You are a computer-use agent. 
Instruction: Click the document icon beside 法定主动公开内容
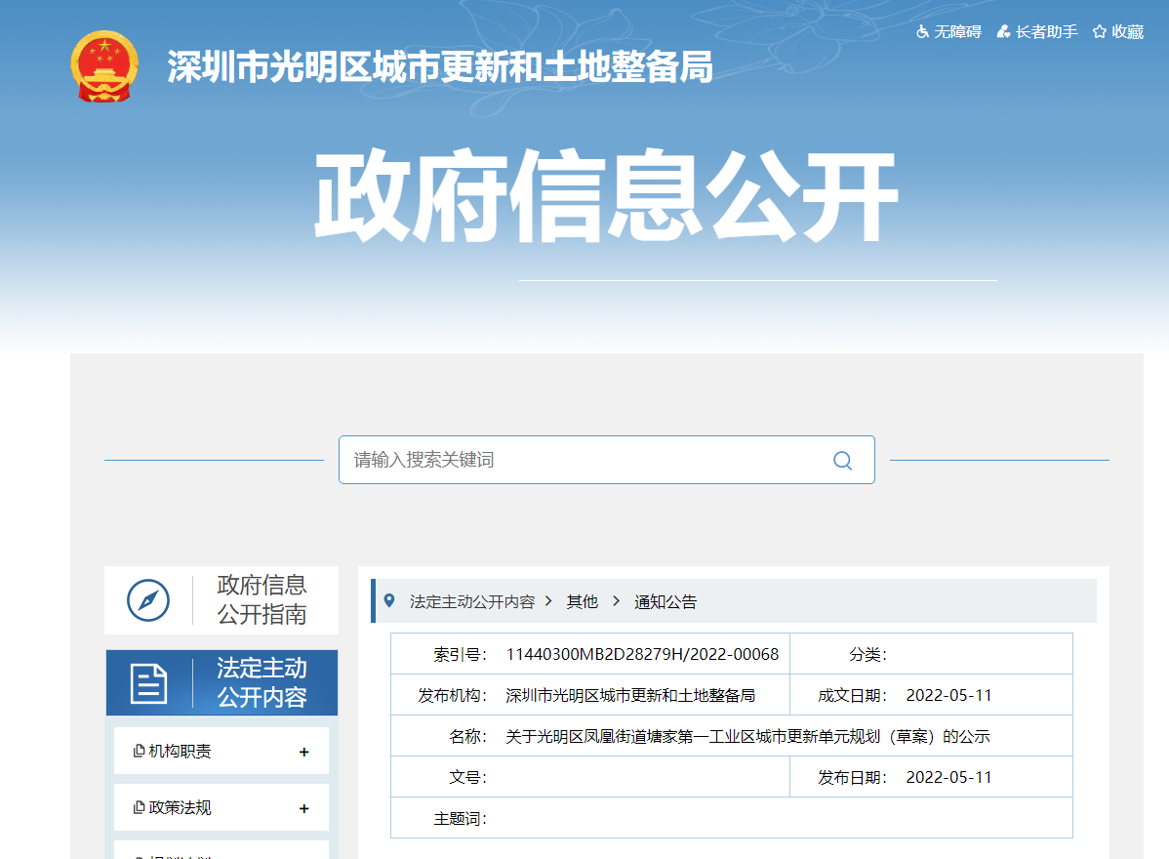148,683
